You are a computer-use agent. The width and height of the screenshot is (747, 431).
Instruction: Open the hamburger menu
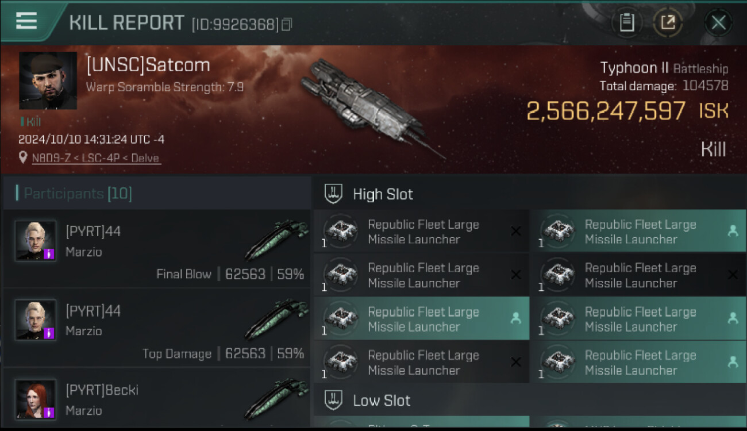tap(26, 21)
